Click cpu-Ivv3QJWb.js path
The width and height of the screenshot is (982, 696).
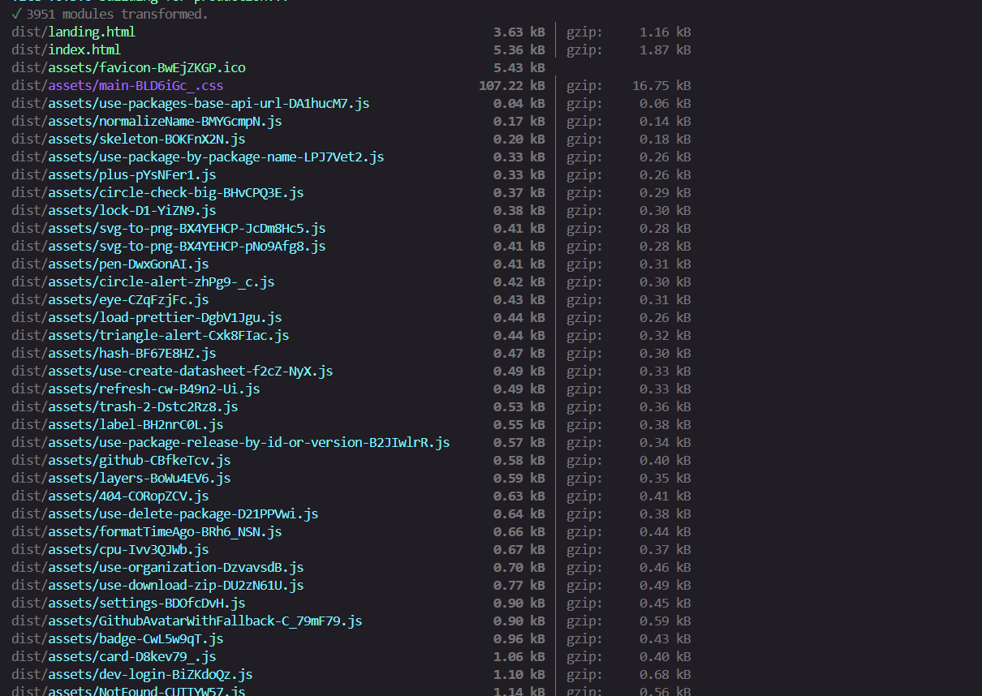[x=110, y=549]
